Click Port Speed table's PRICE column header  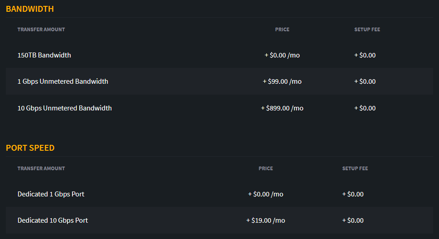(x=266, y=168)
